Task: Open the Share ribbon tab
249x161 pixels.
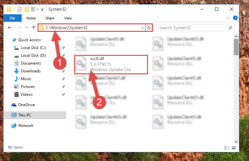Action: point(50,18)
